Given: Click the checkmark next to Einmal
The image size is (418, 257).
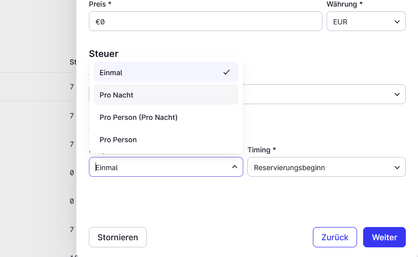Looking at the screenshot, I should coord(227,72).
